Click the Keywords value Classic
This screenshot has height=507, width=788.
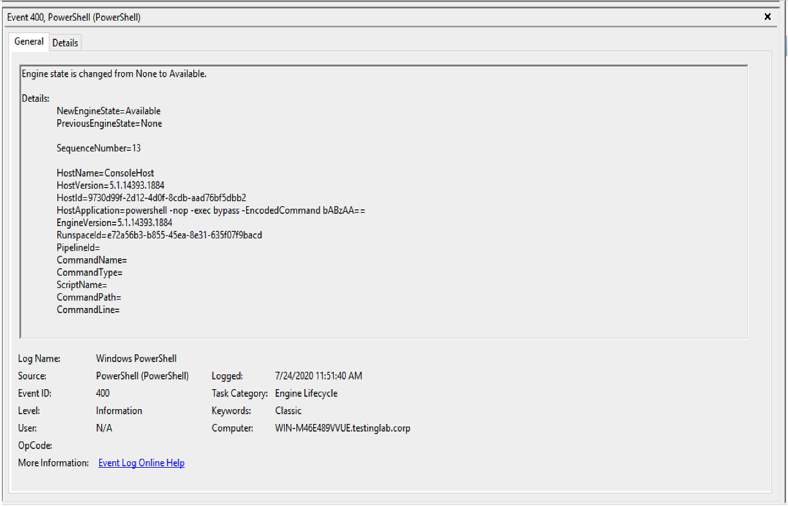(288, 410)
